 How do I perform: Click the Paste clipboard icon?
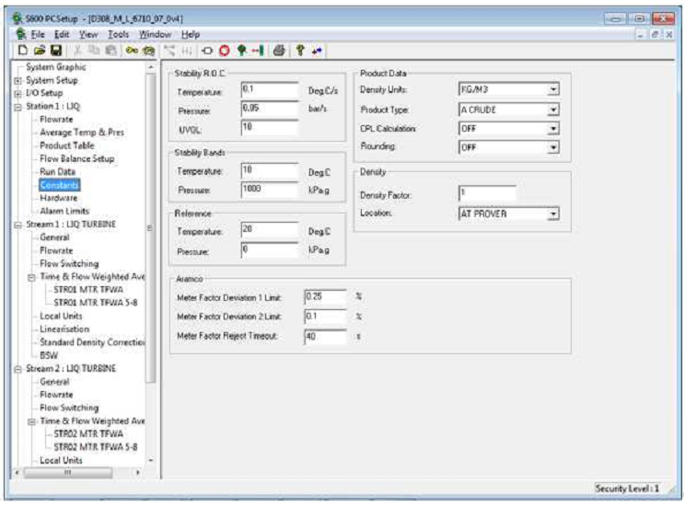110,51
